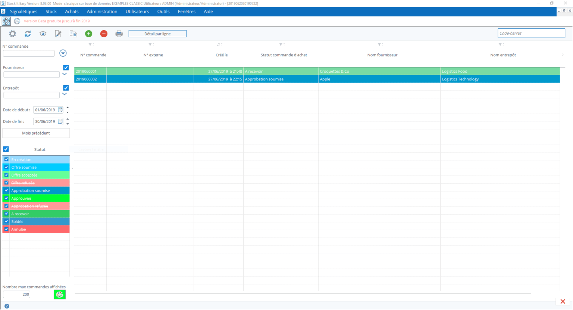Image resolution: width=573 pixels, height=310 pixels.
Task: Open the preview eye icon
Action: tap(43, 34)
